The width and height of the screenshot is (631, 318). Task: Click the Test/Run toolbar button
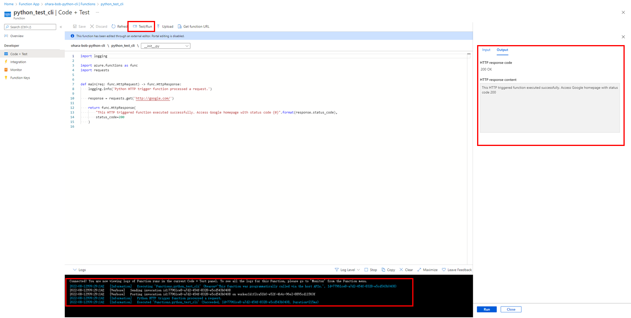pyautogui.click(x=142, y=26)
